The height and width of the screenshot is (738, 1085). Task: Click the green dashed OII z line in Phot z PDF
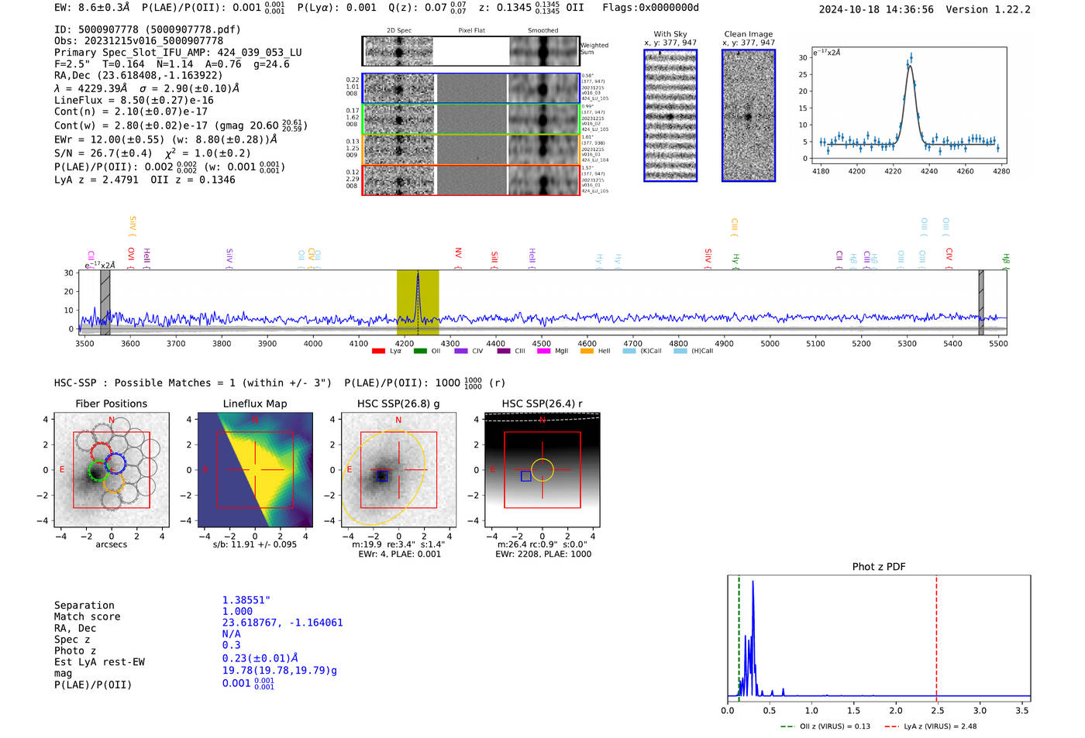(739, 639)
